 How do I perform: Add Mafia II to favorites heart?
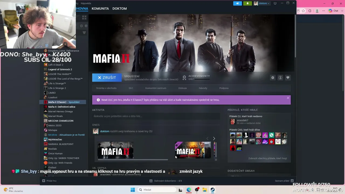288,78
